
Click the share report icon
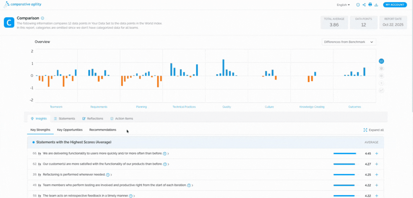pos(364,5)
